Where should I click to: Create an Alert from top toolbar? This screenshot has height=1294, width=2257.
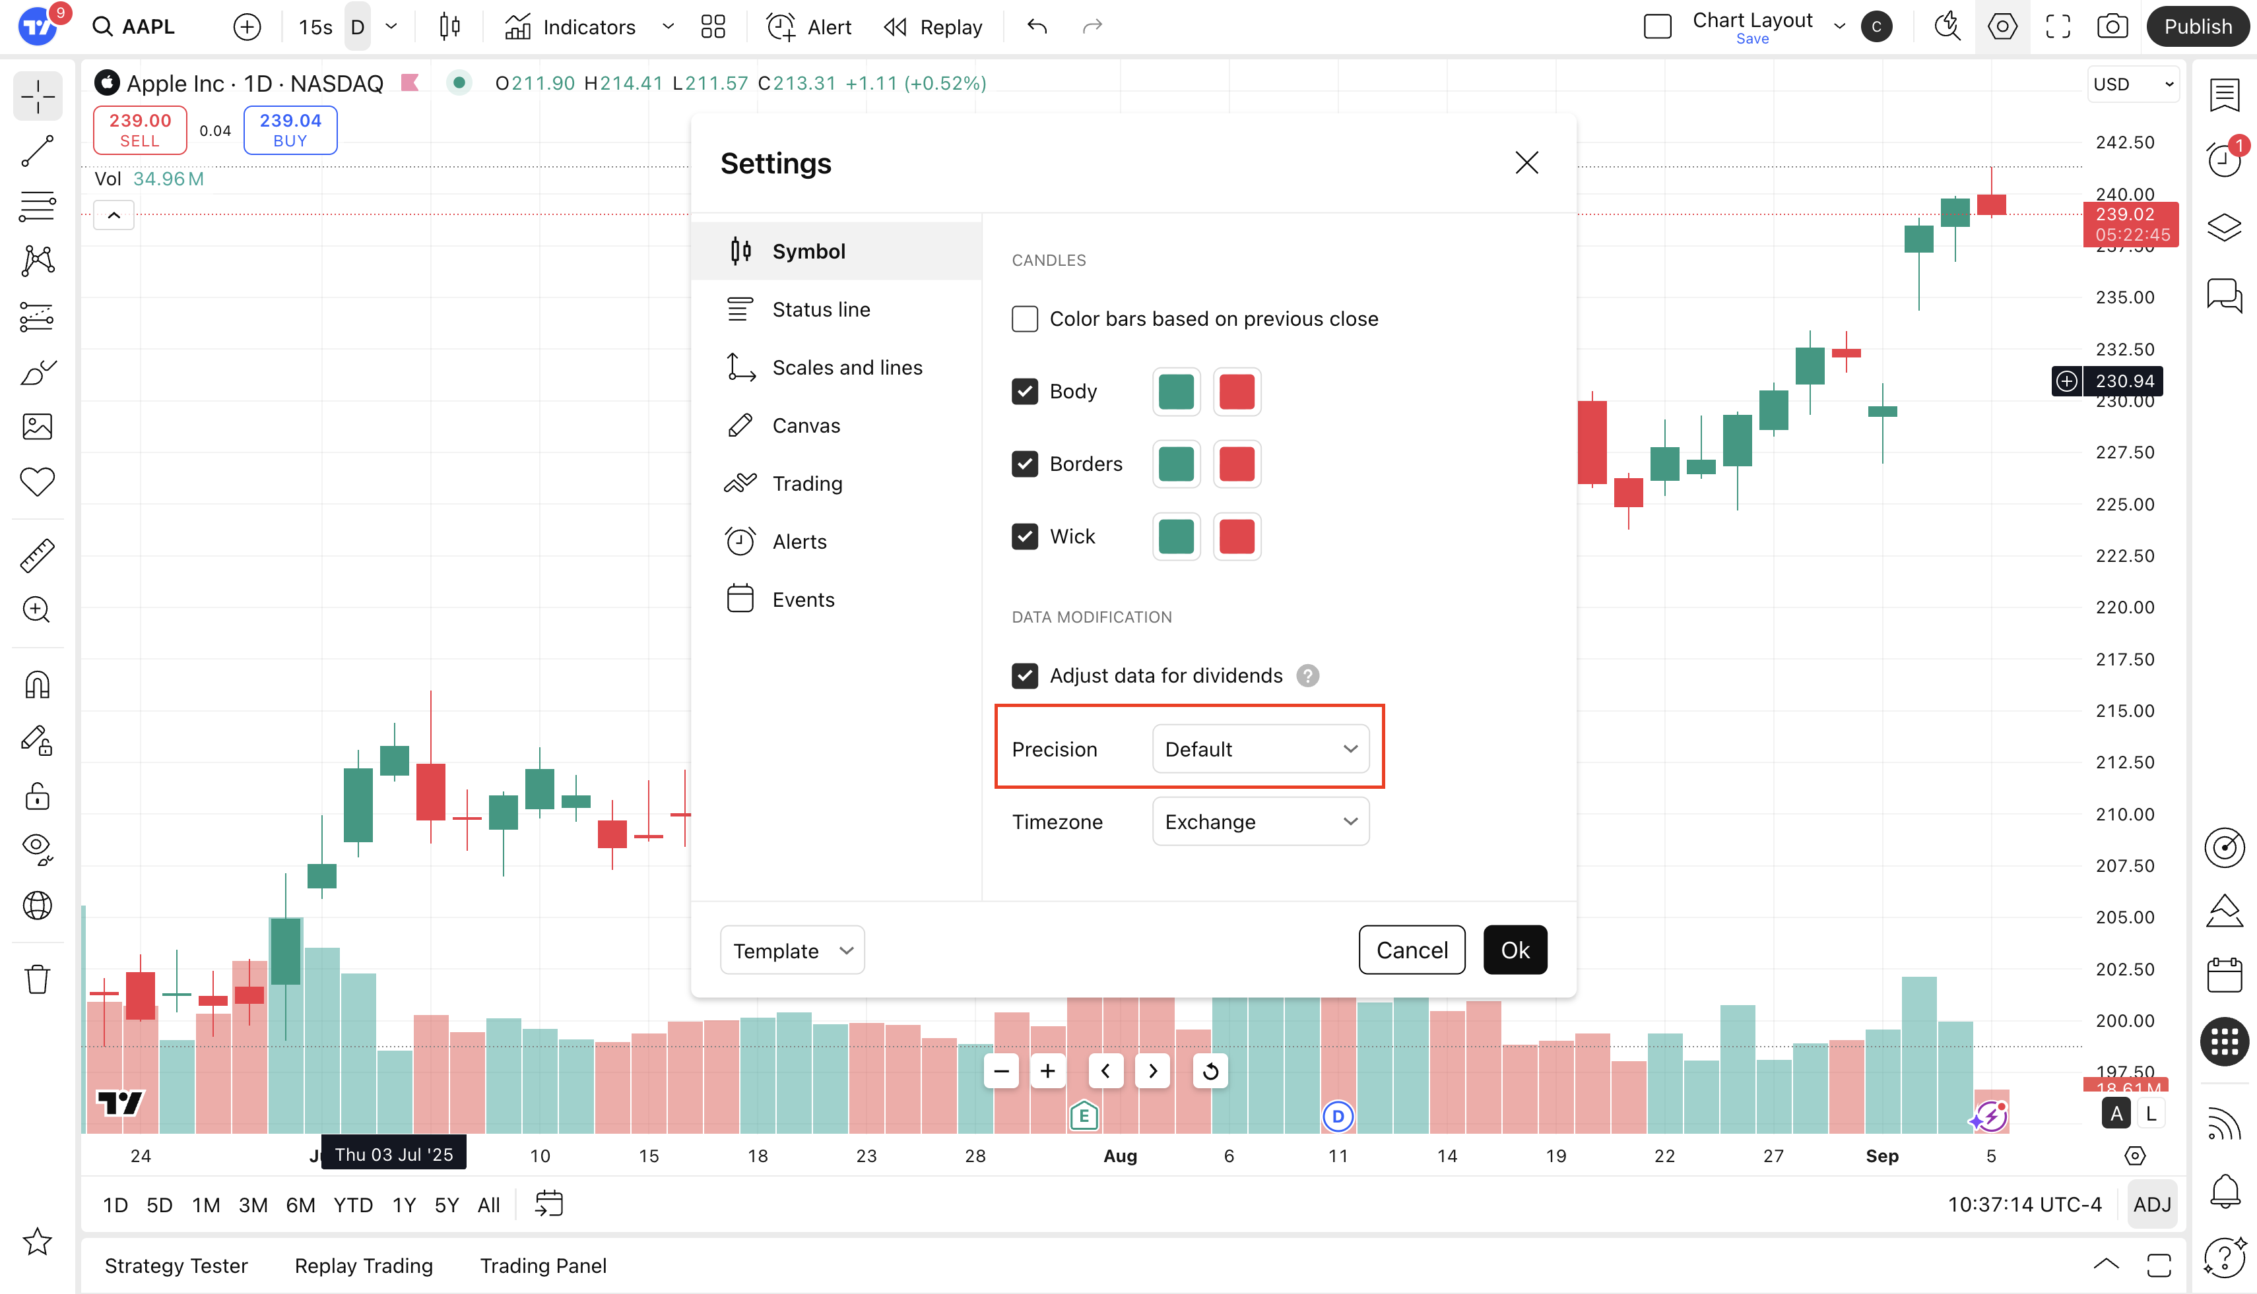[x=809, y=26]
